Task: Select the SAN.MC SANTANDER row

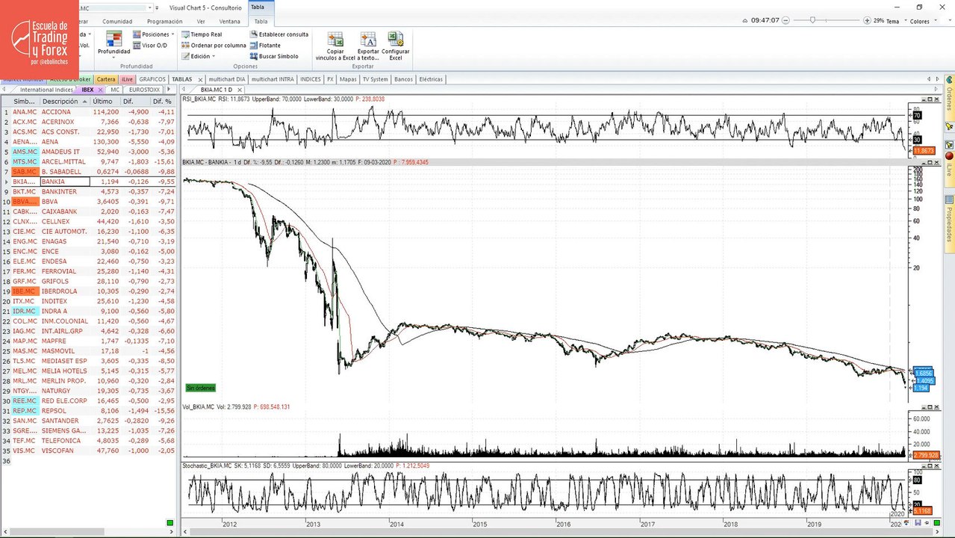Action: (88, 421)
